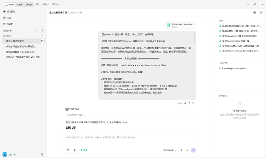Open the task 知识星域数据与 Canvas 交互
Image resolution: width=266 pixels, height=158 pixels.
(20, 52)
